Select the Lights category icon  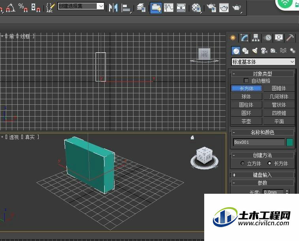[255, 51]
